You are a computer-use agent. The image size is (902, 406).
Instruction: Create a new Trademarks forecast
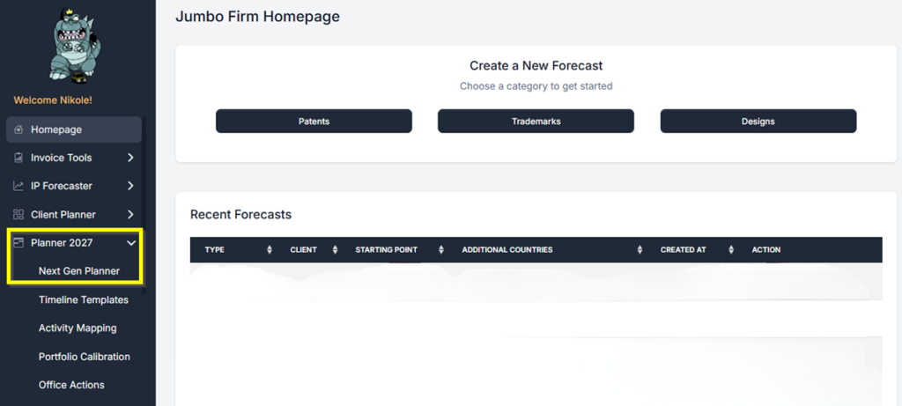pos(536,122)
